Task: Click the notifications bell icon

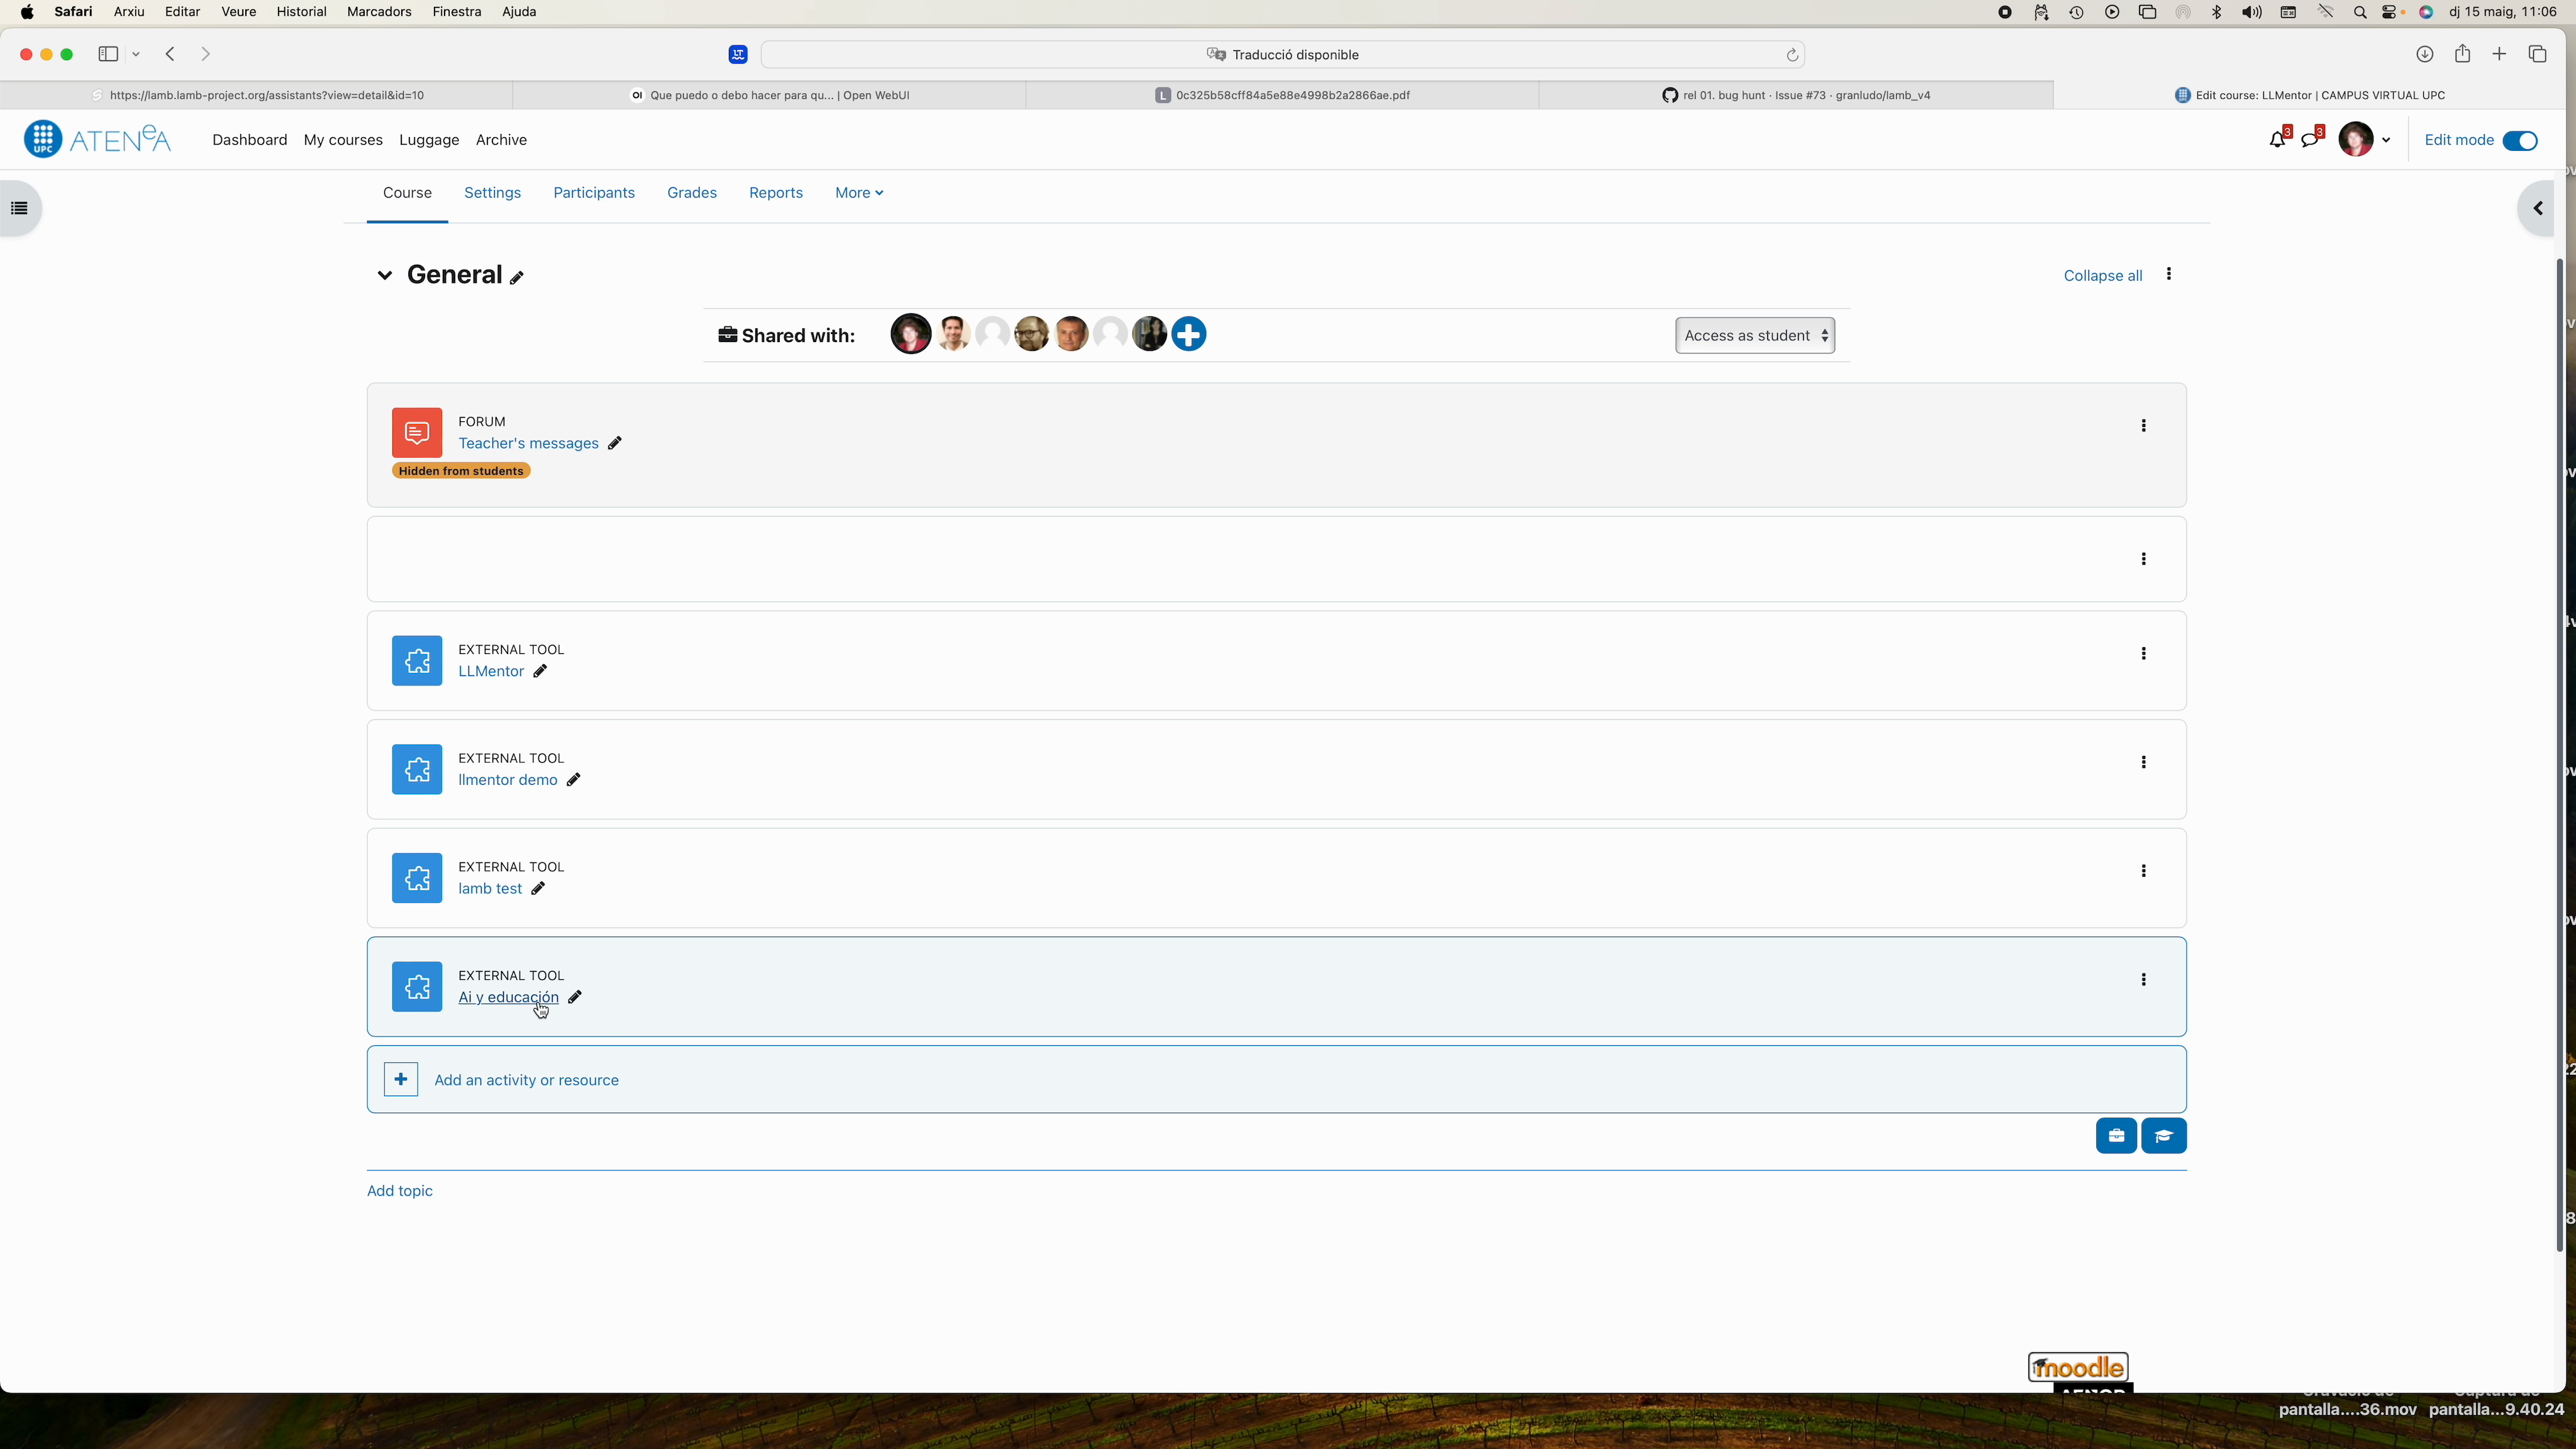Action: [2277, 140]
